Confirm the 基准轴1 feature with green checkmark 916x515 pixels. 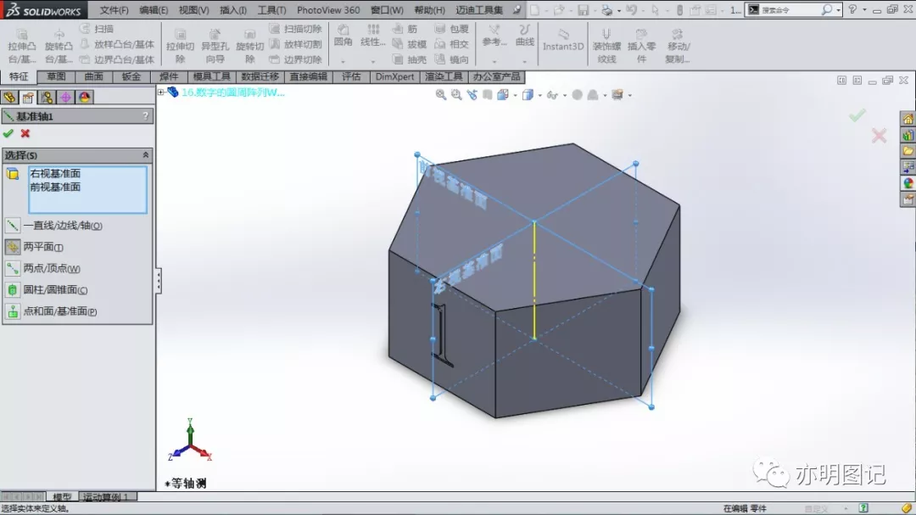coord(8,134)
